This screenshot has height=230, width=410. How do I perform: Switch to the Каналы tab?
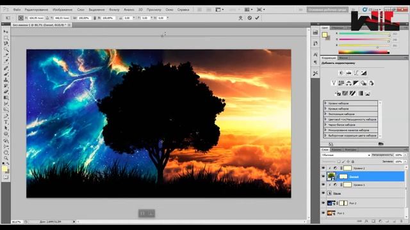336,149
